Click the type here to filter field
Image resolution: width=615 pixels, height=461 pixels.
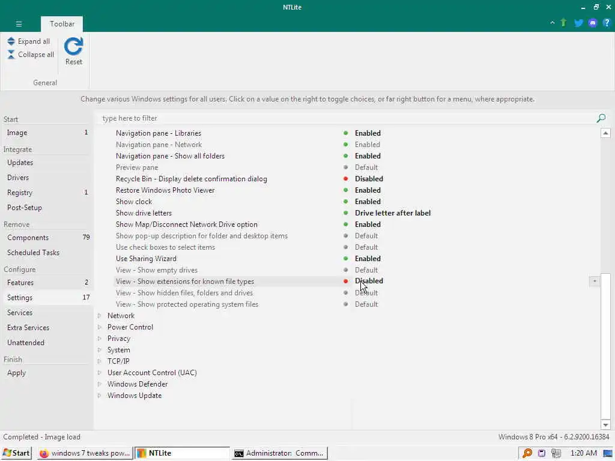pyautogui.click(x=347, y=118)
